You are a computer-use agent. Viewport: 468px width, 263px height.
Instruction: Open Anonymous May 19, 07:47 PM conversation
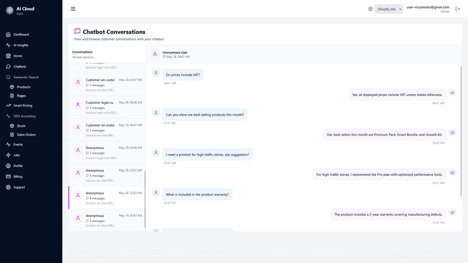click(x=107, y=220)
